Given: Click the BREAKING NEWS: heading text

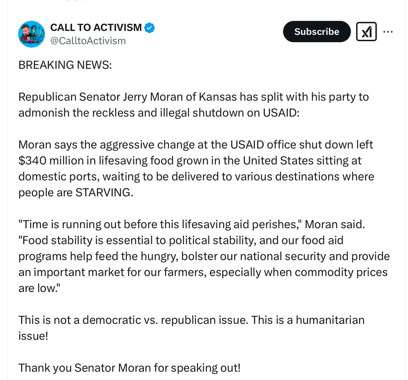Looking at the screenshot, I should click(x=65, y=65).
